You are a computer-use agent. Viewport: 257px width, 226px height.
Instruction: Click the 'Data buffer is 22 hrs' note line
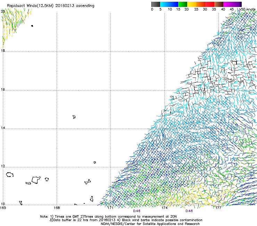point(126,220)
